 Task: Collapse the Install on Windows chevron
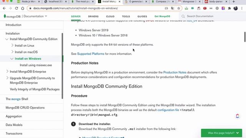click(x=12, y=59)
